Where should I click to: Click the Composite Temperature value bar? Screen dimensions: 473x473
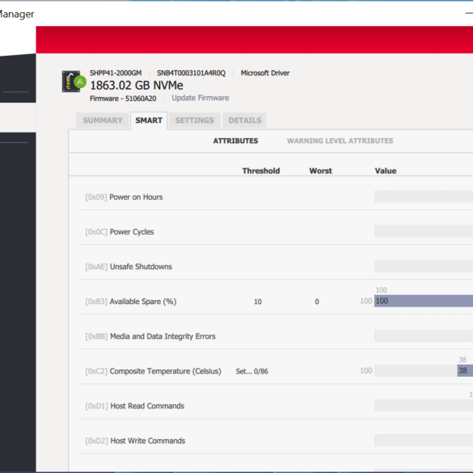tap(424, 371)
